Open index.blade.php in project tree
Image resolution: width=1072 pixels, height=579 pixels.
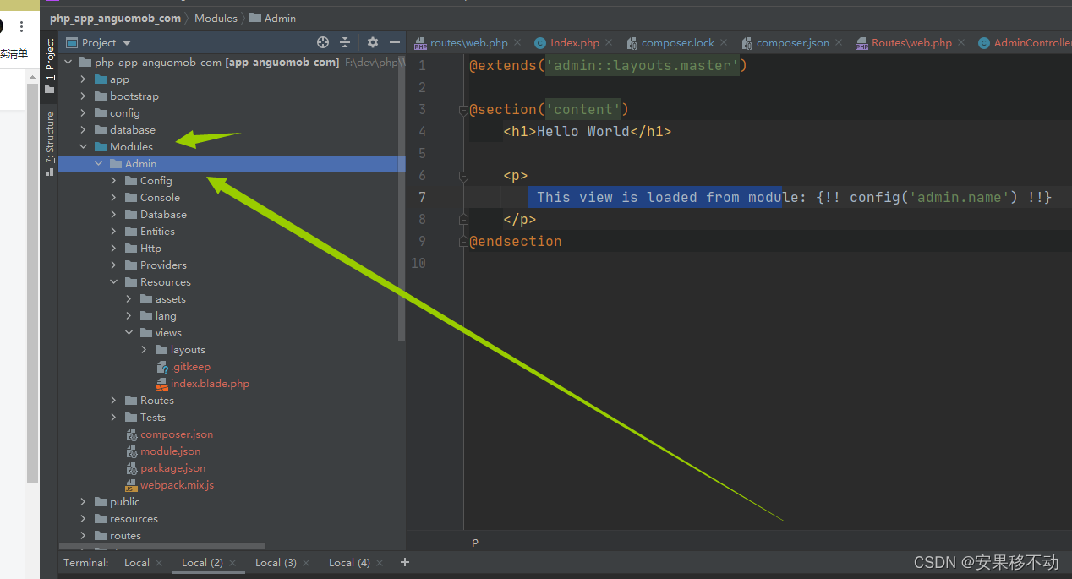click(x=210, y=384)
